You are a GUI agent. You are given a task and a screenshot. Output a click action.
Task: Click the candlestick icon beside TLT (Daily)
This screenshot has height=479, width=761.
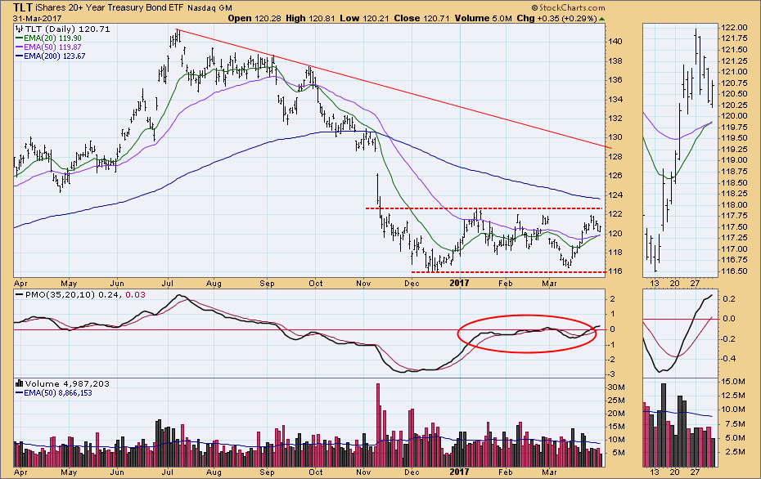coord(20,29)
